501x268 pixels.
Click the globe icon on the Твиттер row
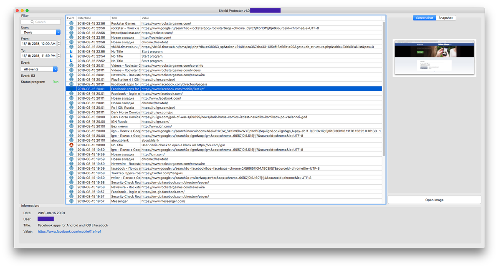[x=71, y=173]
